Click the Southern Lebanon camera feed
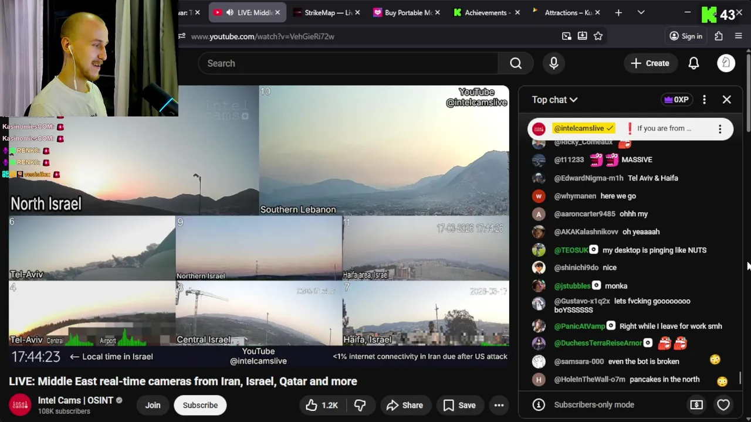 pos(384,151)
